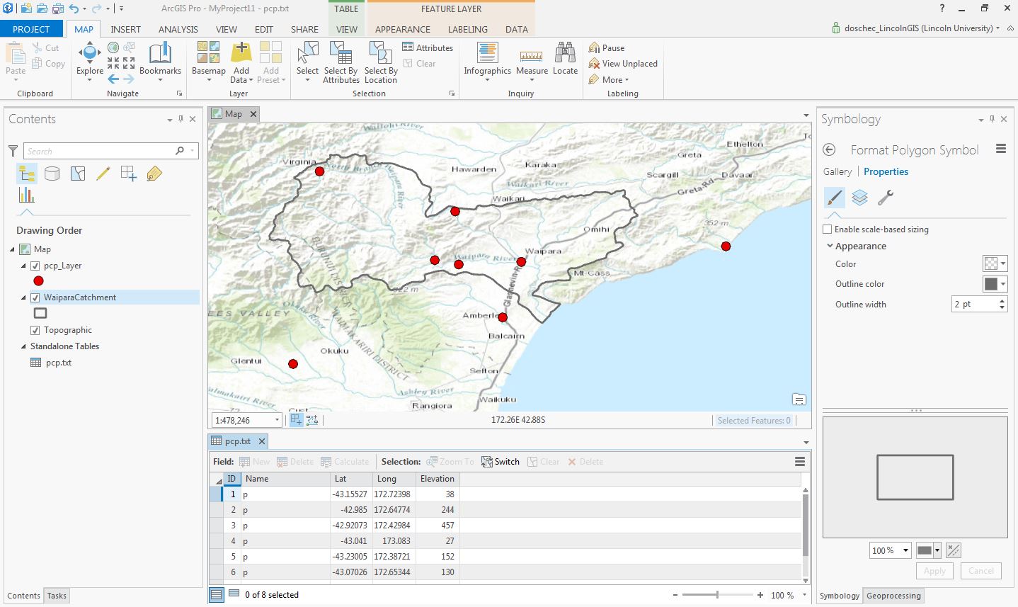Toggle WaiparaCatchment layer visibility
Viewport: 1018px width, 607px height.
35,297
